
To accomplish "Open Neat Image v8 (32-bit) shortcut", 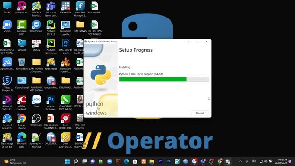I will 7,140.
